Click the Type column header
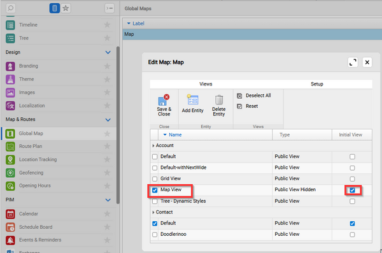Viewport: 382px width, 253px height. coord(302,134)
